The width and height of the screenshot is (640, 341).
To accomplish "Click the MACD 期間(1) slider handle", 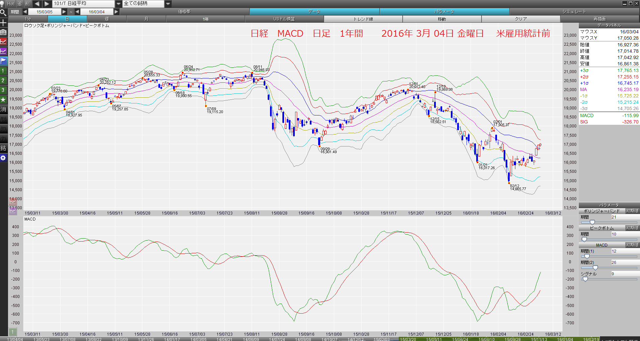I will pos(587,256).
